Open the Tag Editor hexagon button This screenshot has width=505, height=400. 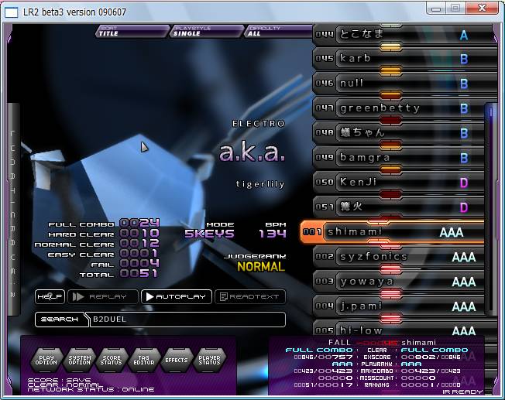pos(144,360)
